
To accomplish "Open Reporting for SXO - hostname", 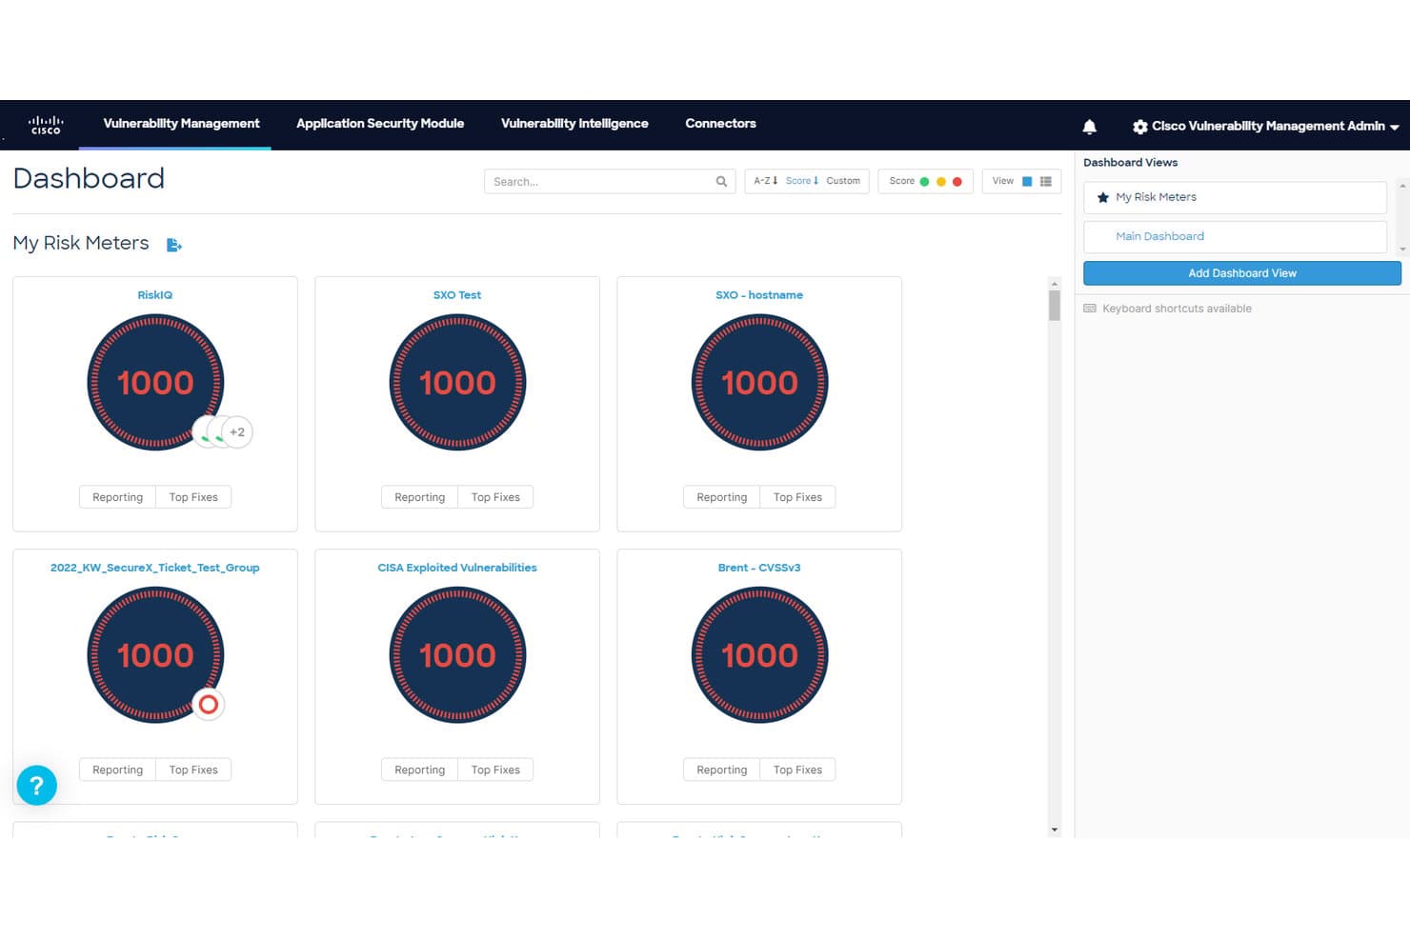I will 721,497.
